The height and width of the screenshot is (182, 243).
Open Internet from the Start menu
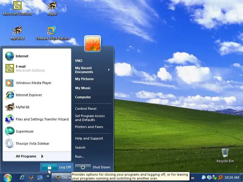click(37, 56)
